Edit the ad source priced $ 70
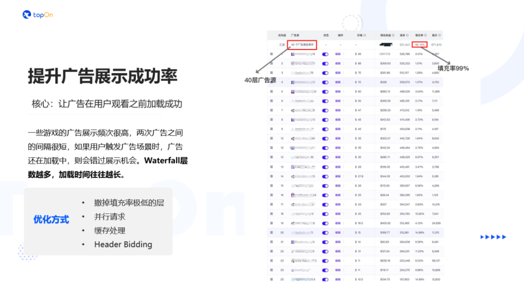The image size is (524, 294). [338, 82]
